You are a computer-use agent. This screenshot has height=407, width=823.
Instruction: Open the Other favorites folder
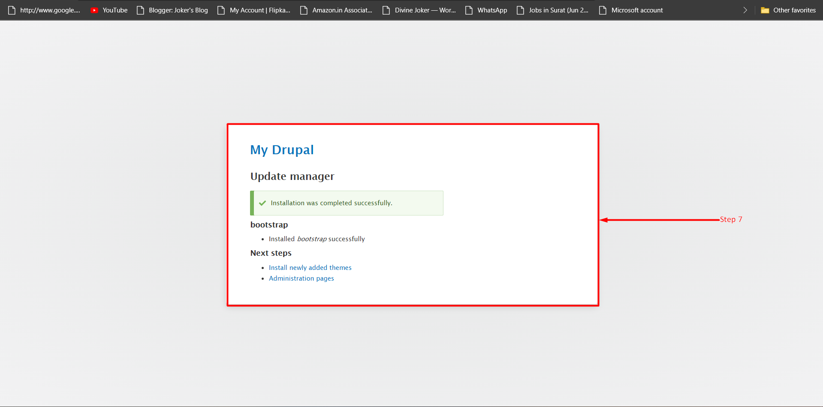(788, 10)
